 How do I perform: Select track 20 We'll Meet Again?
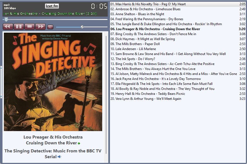[178, 99]
